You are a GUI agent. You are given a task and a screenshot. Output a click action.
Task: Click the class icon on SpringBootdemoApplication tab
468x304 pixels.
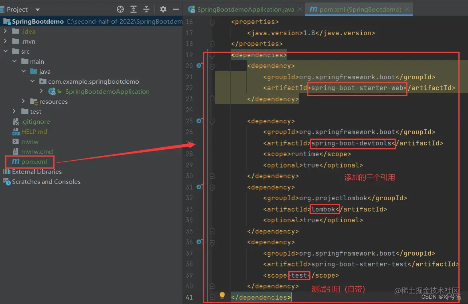(x=192, y=9)
